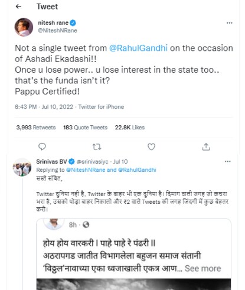View the 3,993 Retweets list
Image resolution: width=245 pixels, height=290 pixels.
pyautogui.click(x=36, y=128)
